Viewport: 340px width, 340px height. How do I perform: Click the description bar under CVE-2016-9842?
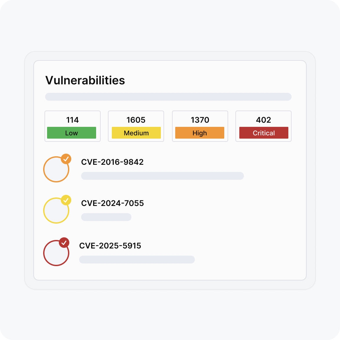click(x=162, y=176)
